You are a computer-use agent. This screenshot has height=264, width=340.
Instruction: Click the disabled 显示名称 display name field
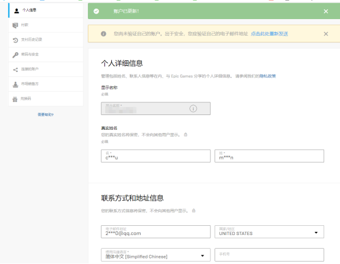pos(156,108)
